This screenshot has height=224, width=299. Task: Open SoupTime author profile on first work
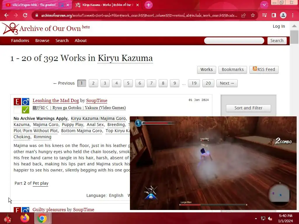click(97, 100)
